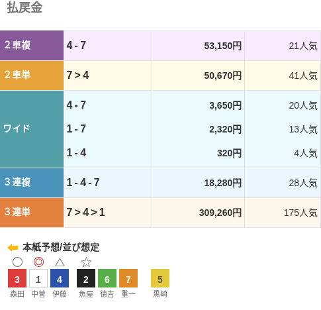
Task: Click the star mark above number 2
Action: point(86,262)
